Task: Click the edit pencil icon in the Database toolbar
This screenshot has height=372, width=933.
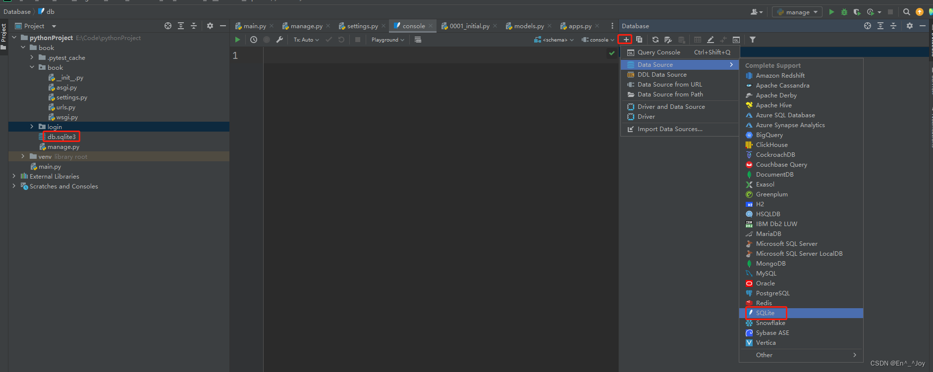Action: point(711,40)
